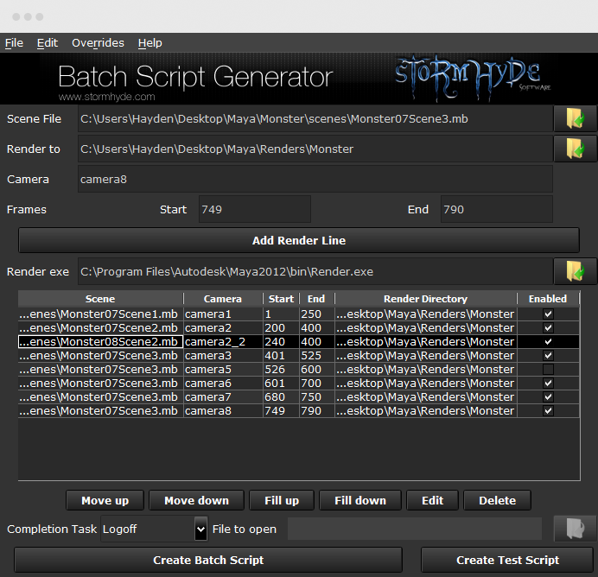Disable the camera1 render line checkbox
Viewport: 598px width, 577px height.
548,314
